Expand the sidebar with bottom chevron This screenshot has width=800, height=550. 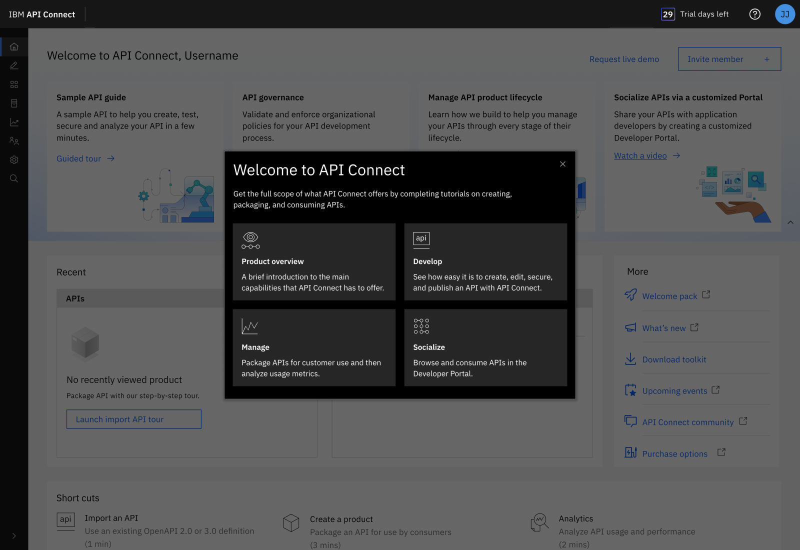14,536
